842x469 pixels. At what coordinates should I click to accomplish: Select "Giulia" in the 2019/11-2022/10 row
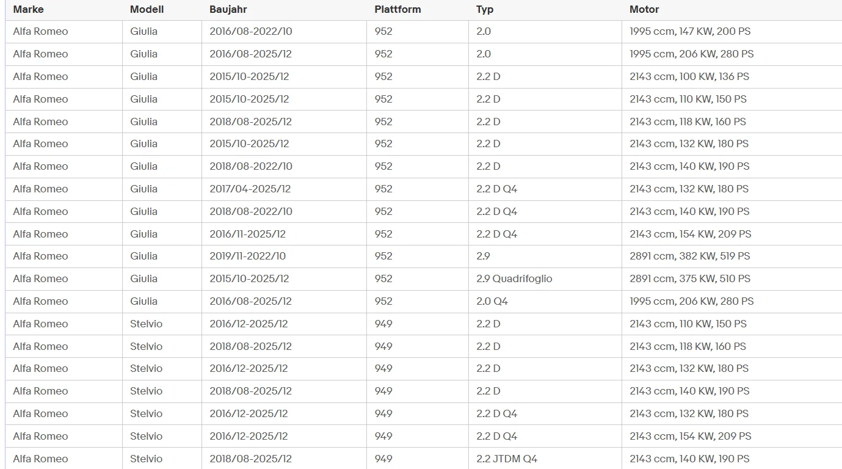143,256
